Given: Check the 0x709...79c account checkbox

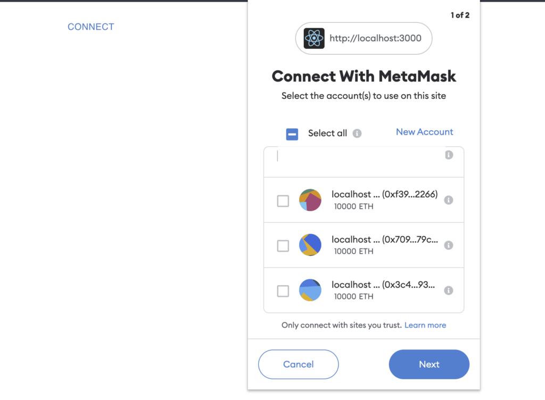Looking at the screenshot, I should [283, 246].
